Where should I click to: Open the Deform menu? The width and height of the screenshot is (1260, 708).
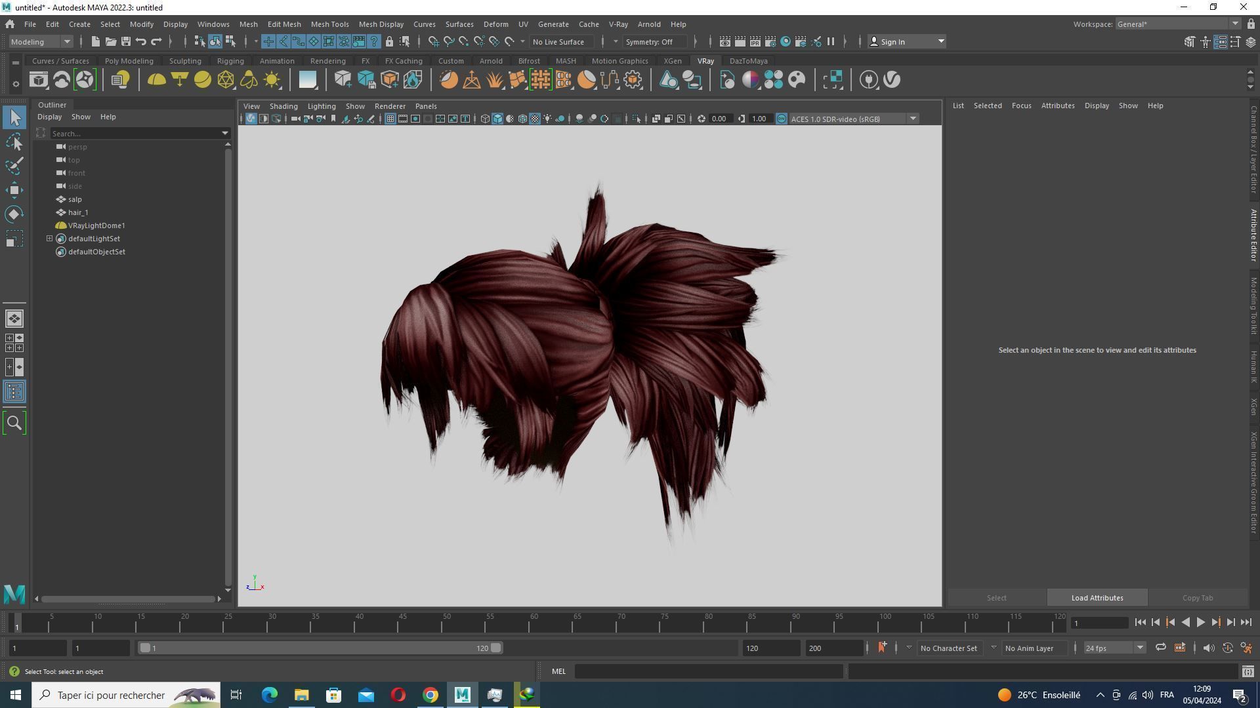click(x=495, y=24)
